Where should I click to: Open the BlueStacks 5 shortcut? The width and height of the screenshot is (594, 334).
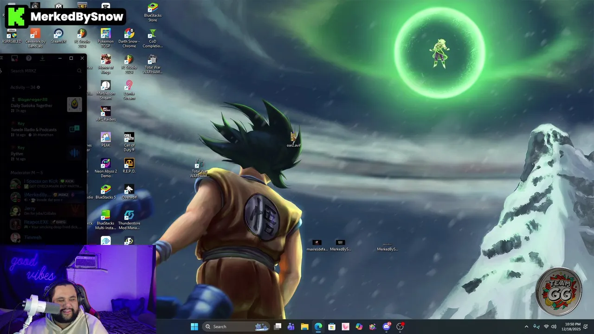(x=106, y=192)
